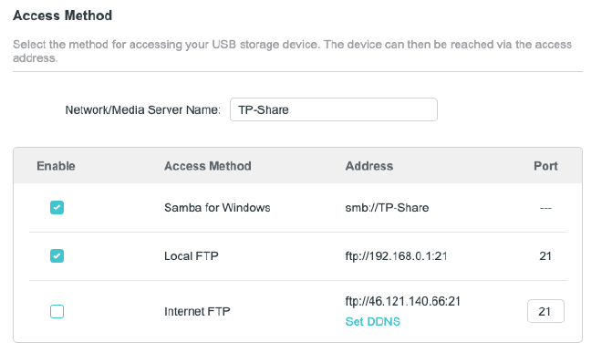Click the Port column header
The width and height of the screenshot is (602, 353).
click(545, 166)
